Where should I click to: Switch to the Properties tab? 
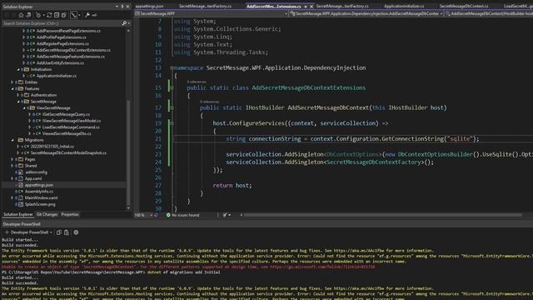point(70,215)
